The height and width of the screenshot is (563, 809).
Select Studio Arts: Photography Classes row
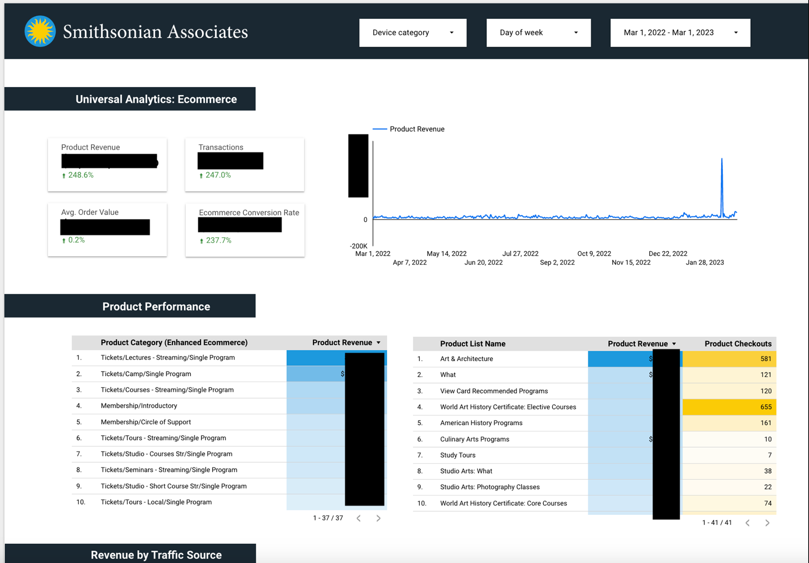click(595, 487)
